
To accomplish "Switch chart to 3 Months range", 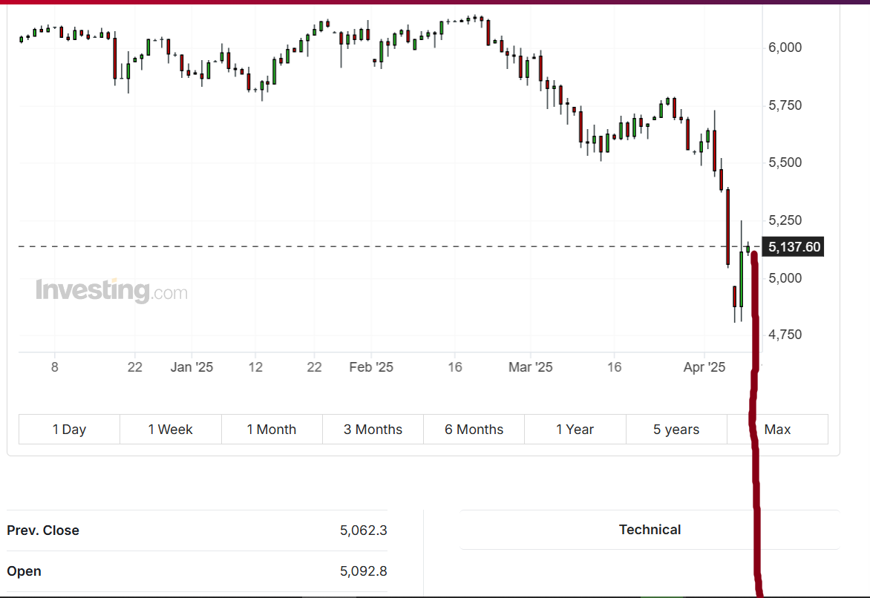I will point(373,430).
